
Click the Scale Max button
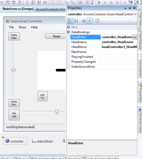(x=14, y=36)
